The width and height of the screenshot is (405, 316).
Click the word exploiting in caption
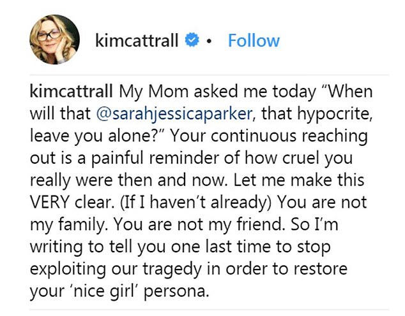click(68, 269)
